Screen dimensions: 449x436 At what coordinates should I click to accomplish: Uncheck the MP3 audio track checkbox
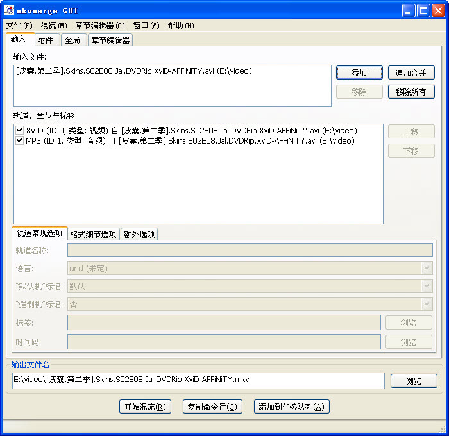click(19, 140)
